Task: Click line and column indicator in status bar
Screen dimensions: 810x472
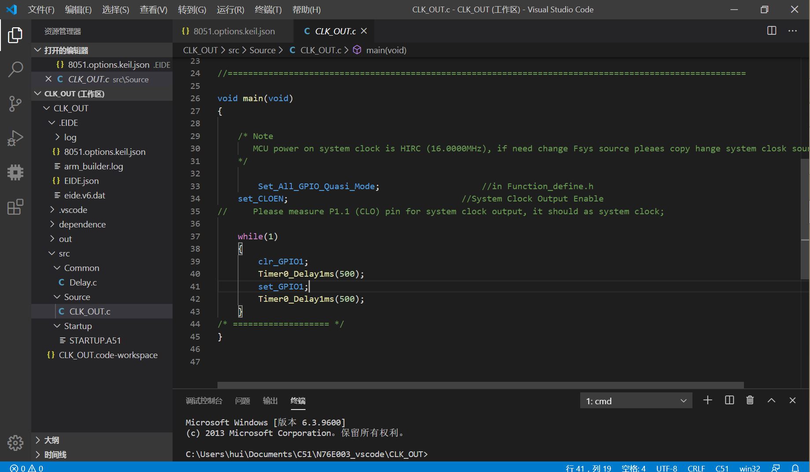Action: click(x=588, y=468)
